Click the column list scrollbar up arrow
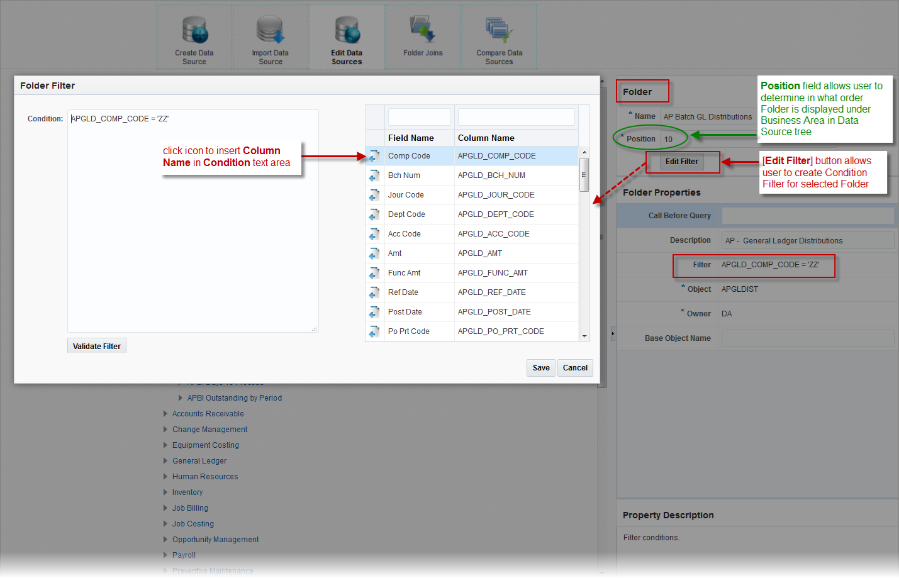Screen dimensions: 899x578 [x=584, y=152]
